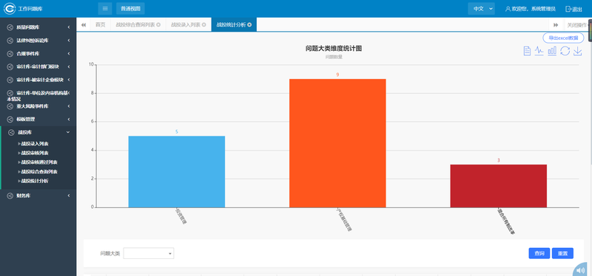The image size is (592, 276).
Task: Click the orange bar showing value 9
Action: point(337,143)
